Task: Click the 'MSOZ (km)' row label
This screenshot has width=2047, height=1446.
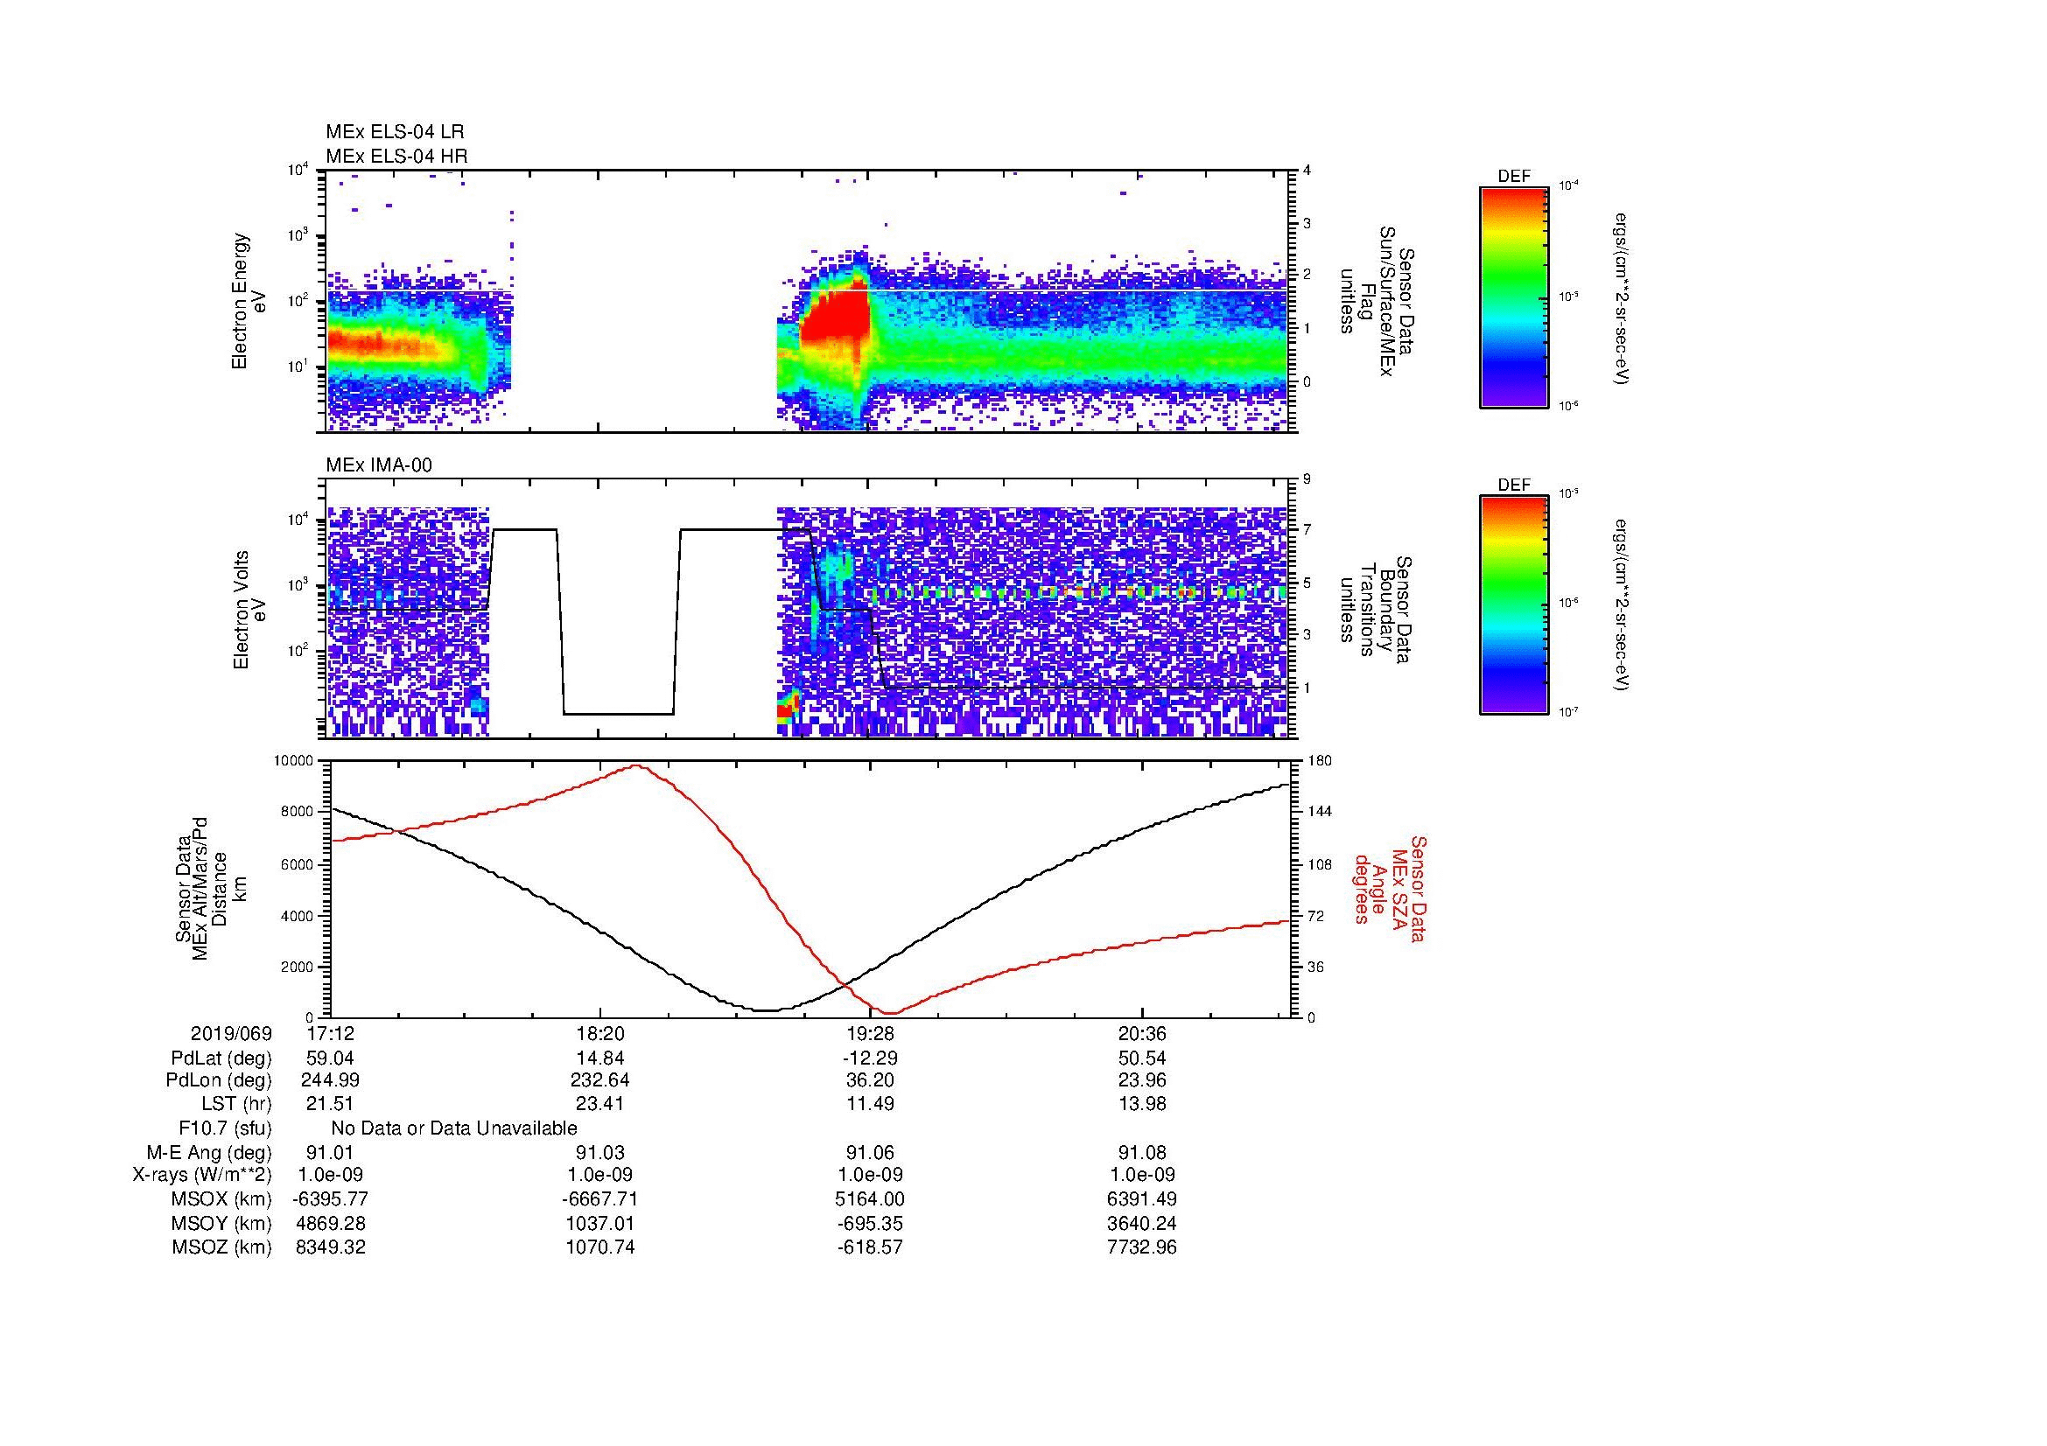Action: [221, 1247]
